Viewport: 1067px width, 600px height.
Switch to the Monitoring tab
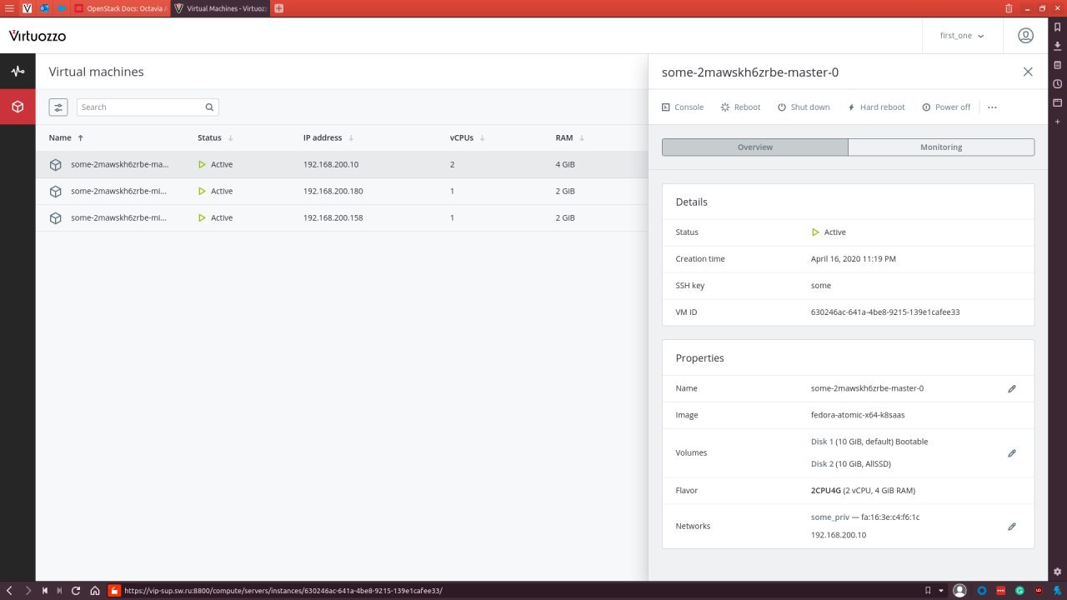[941, 147]
